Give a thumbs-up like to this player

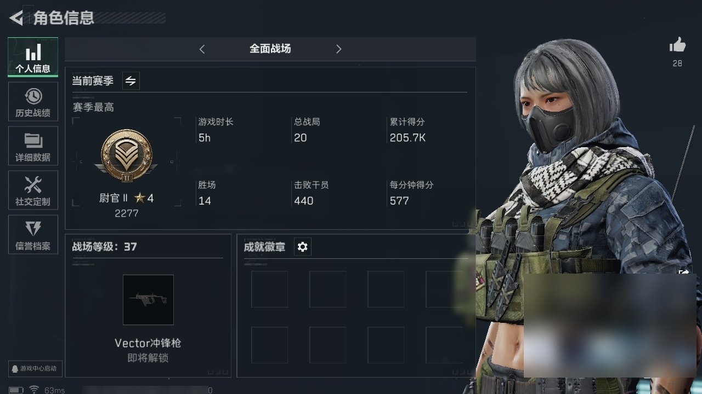(678, 45)
